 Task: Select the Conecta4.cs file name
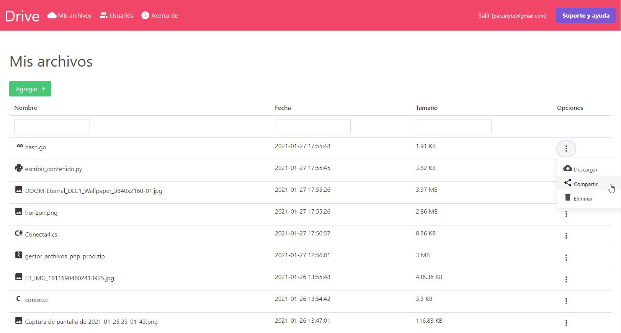(41, 234)
